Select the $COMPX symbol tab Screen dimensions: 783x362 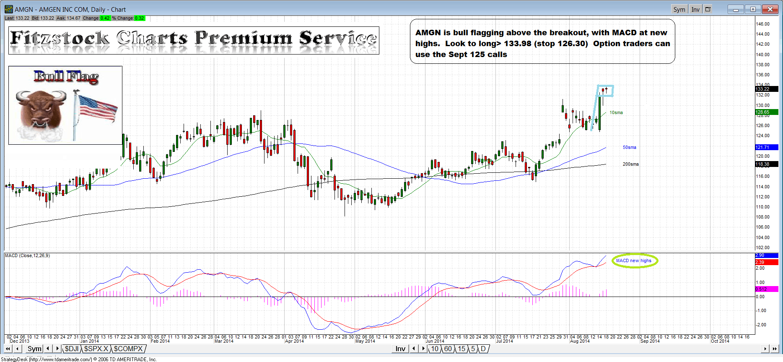[x=128, y=349]
